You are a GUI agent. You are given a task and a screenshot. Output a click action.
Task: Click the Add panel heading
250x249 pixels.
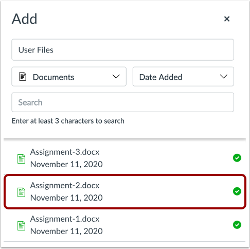pos(24,19)
